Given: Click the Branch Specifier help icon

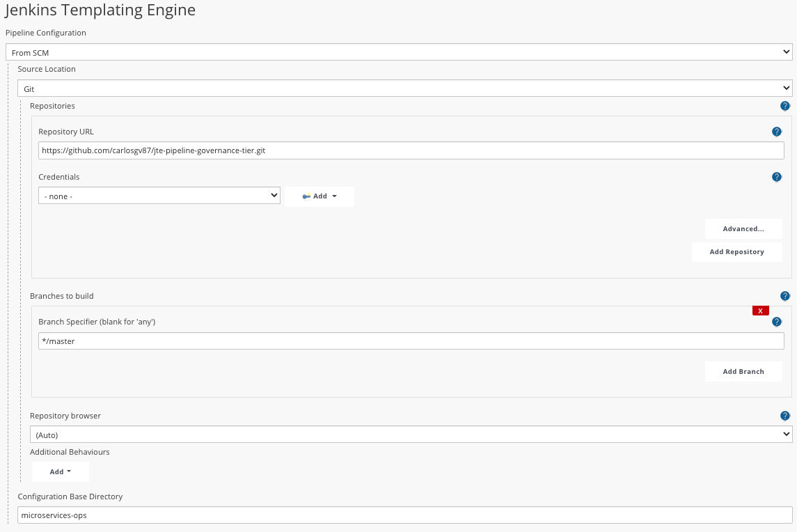Looking at the screenshot, I should (x=777, y=322).
